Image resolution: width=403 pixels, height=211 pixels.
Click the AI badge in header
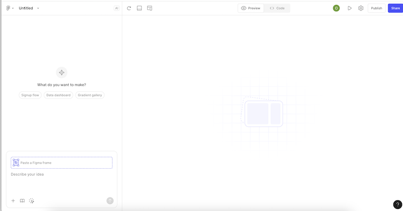coord(116,8)
